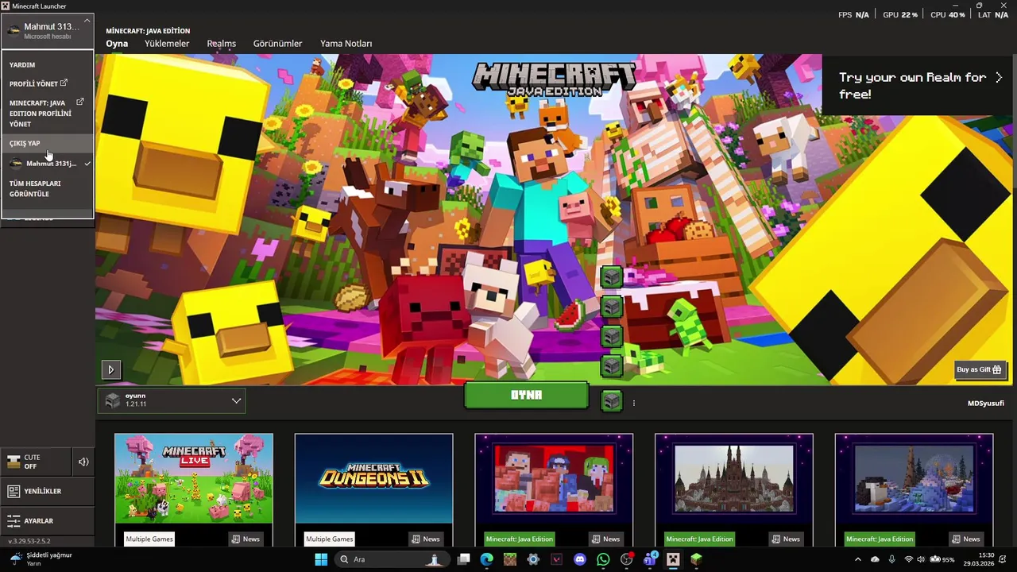
Task: Click the grass block icon beside OYNA
Action: pyautogui.click(x=611, y=401)
